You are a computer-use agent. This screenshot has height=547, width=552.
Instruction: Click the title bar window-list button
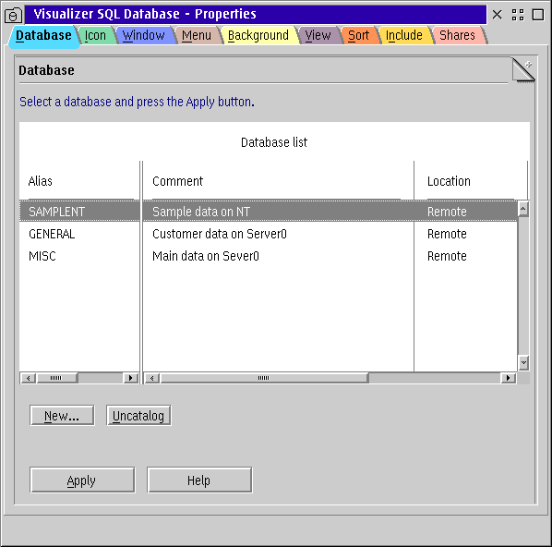[518, 15]
